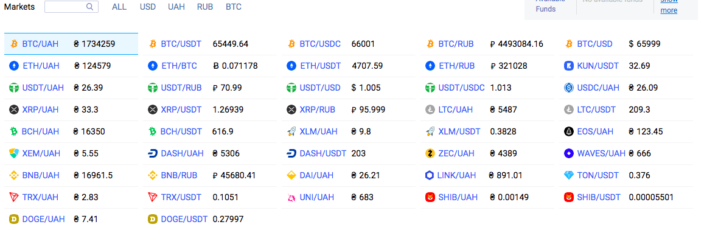This screenshot has width=704, height=230.
Task: Click the Zcash icon next to ZEC/UAH
Action: point(430,153)
